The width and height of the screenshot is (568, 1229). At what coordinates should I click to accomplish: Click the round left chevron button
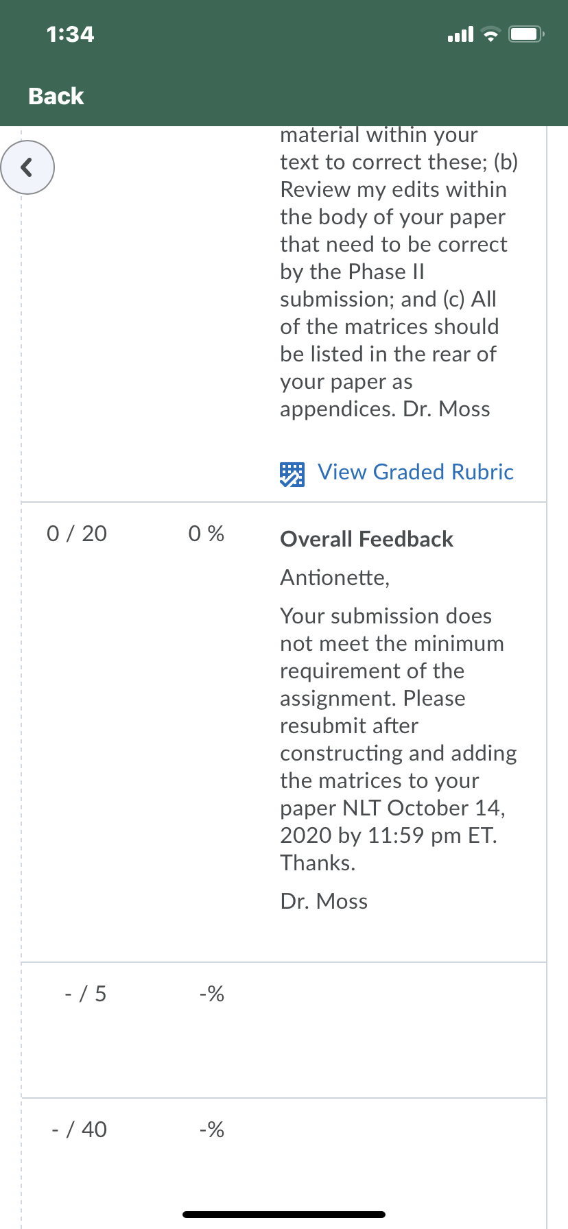(x=27, y=167)
